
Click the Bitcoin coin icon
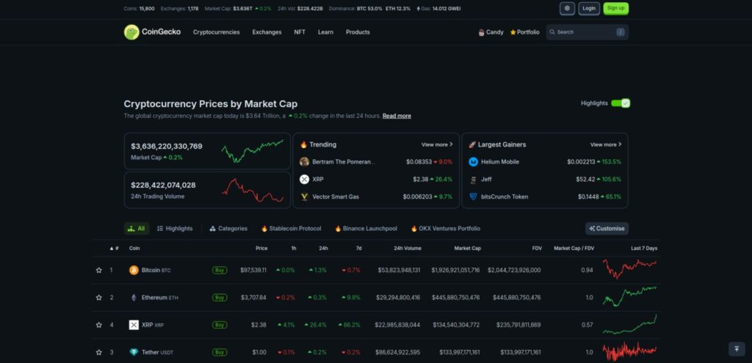pos(134,270)
